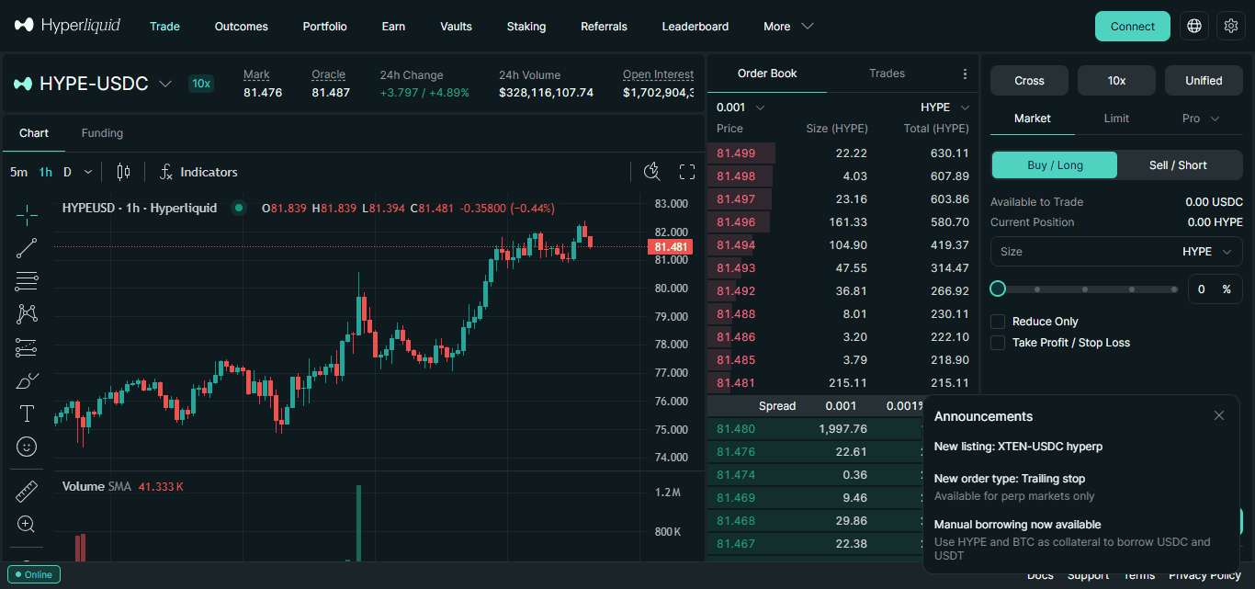Viewport: 1255px width, 589px height.
Task: Expand the HYPE-USDC market selector
Action: 93,84
